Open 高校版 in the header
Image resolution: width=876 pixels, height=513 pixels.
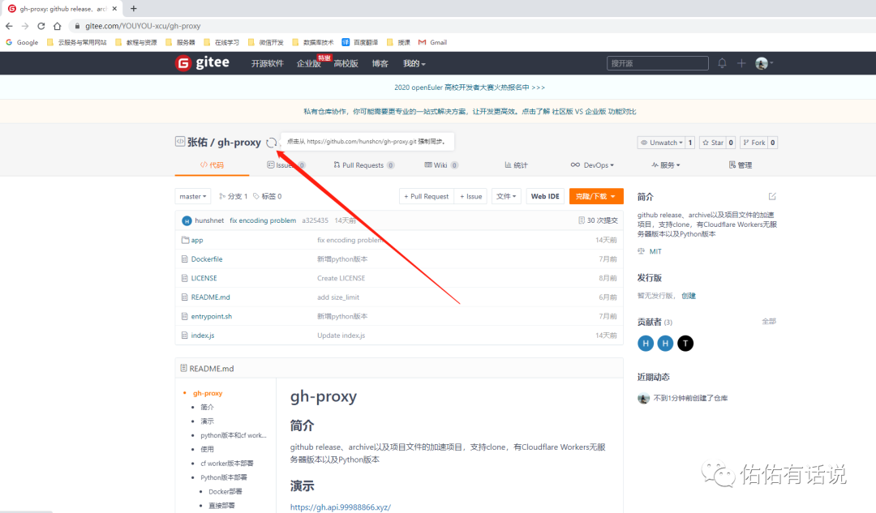pos(346,64)
